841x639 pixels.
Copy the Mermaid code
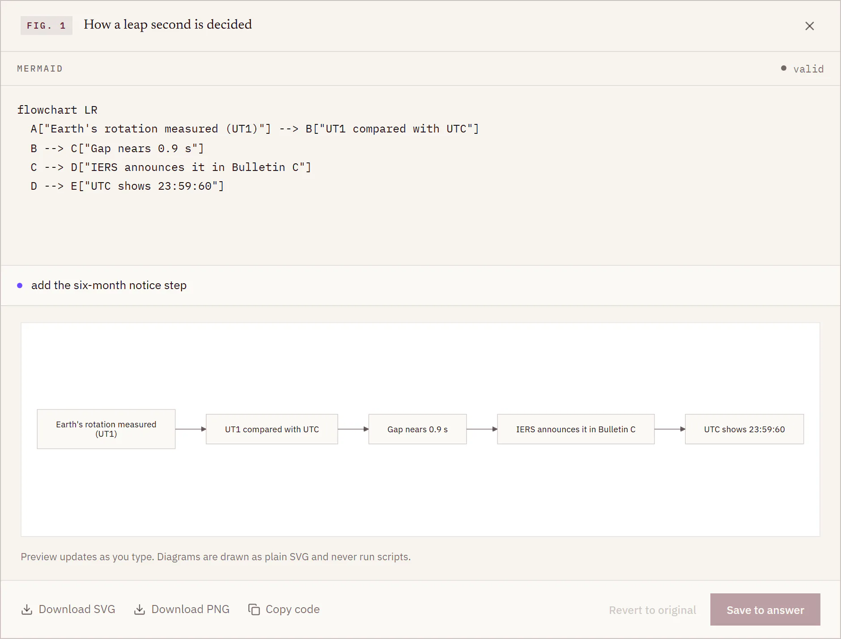pos(284,609)
